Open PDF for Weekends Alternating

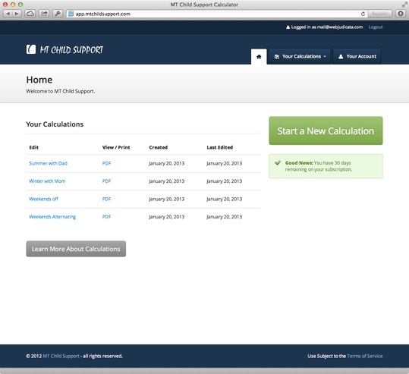click(x=106, y=217)
